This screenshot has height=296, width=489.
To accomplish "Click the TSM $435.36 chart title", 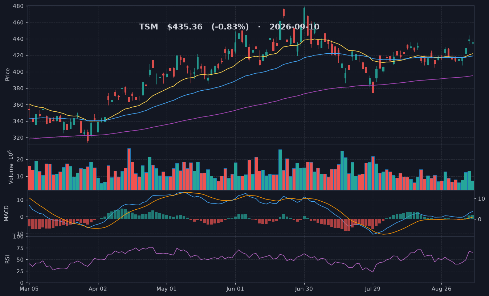I will pos(229,27).
